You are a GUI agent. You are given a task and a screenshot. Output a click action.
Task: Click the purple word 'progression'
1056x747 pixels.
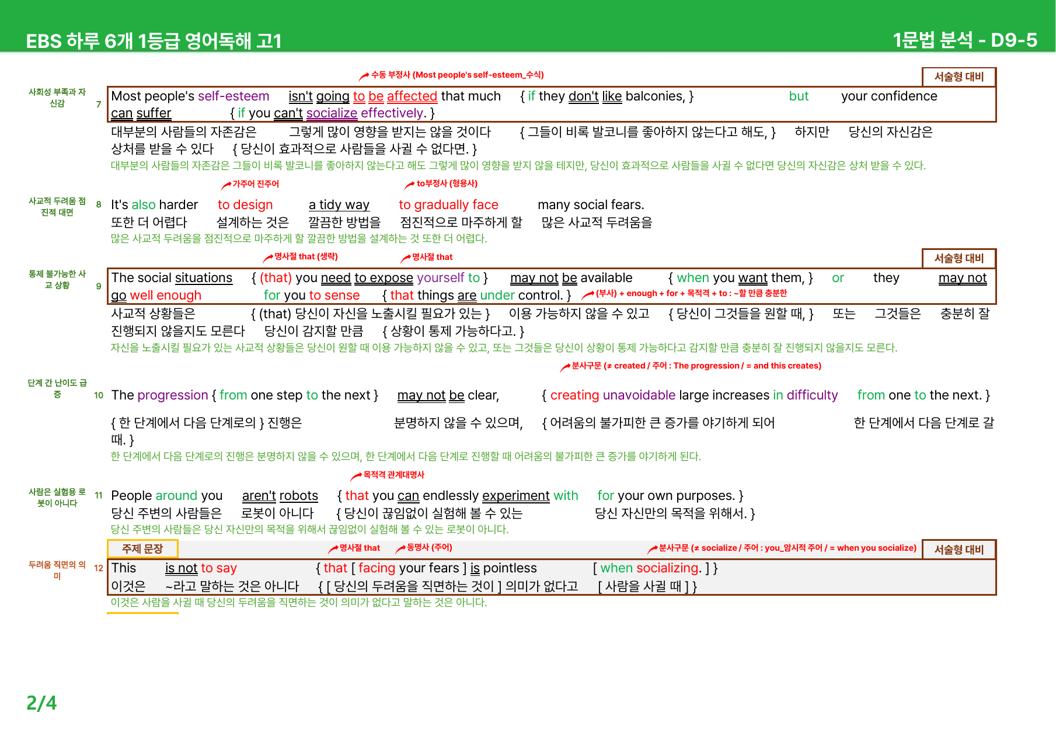pyautogui.click(x=173, y=395)
